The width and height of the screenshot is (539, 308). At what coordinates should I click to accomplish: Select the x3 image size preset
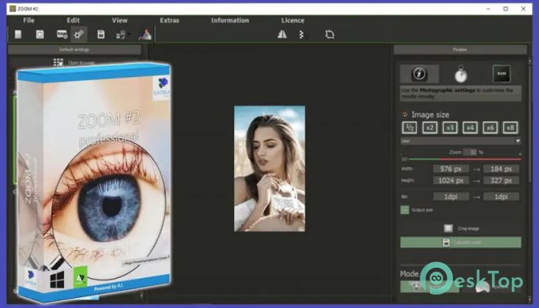tap(450, 128)
